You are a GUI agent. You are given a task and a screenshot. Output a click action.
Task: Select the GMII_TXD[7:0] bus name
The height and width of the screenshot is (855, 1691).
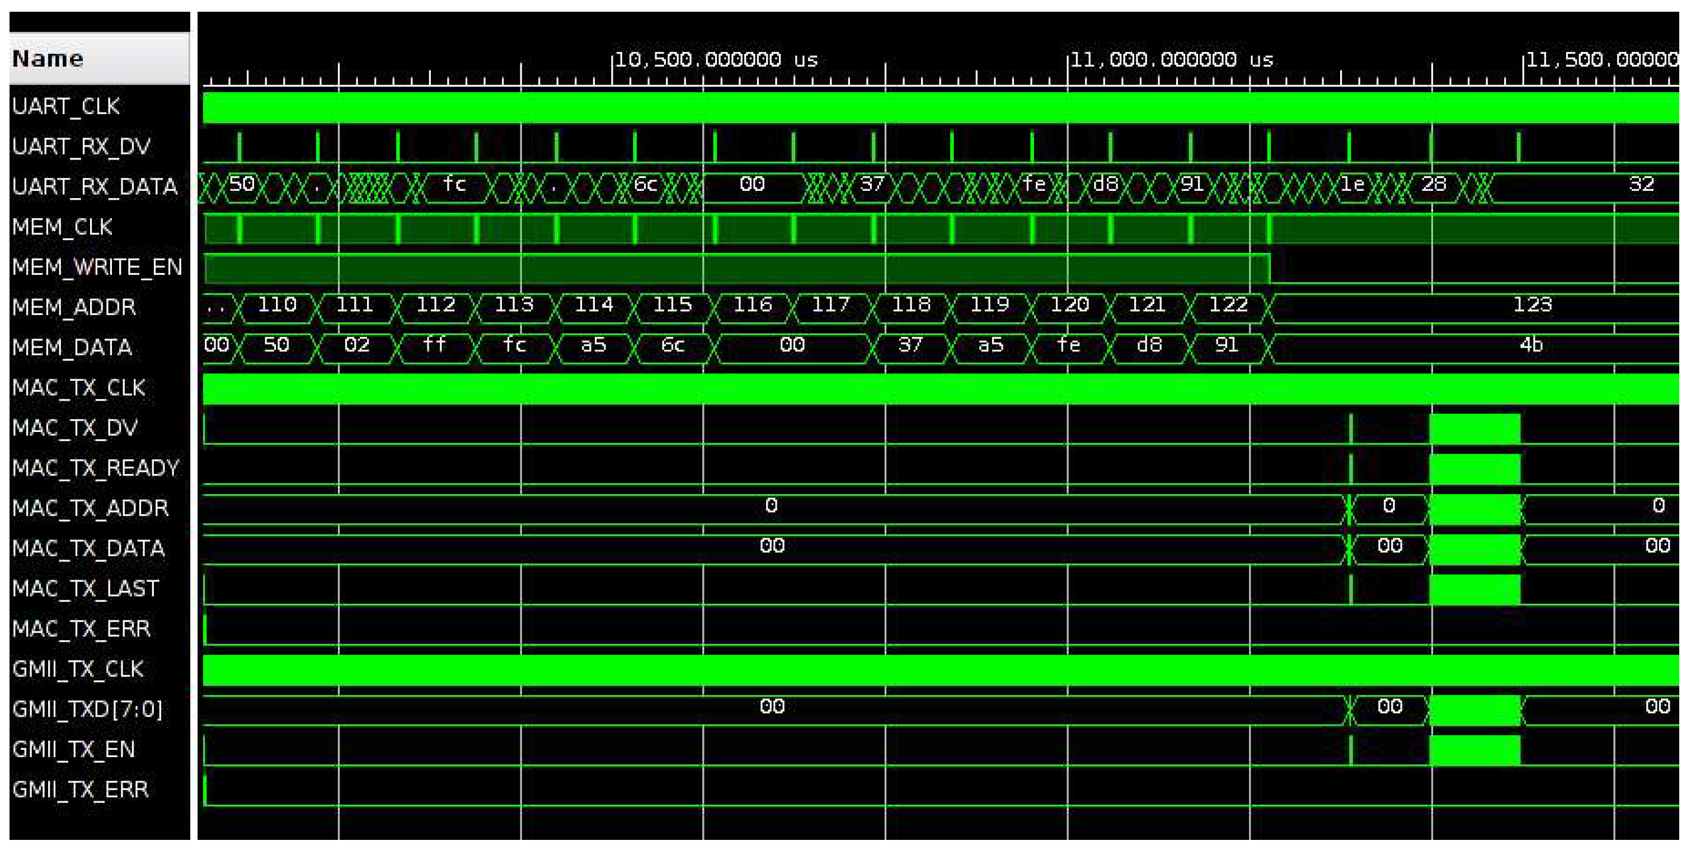tap(87, 709)
